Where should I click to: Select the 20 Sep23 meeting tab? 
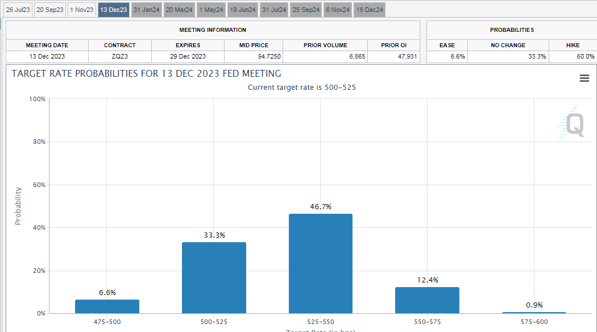49,9
